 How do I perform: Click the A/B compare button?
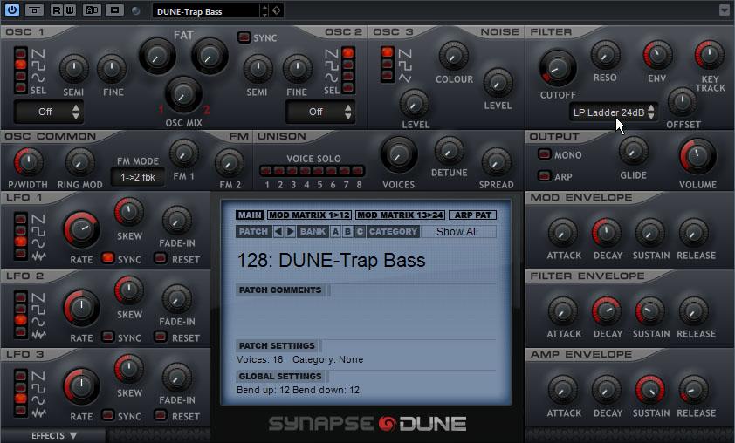(x=92, y=10)
